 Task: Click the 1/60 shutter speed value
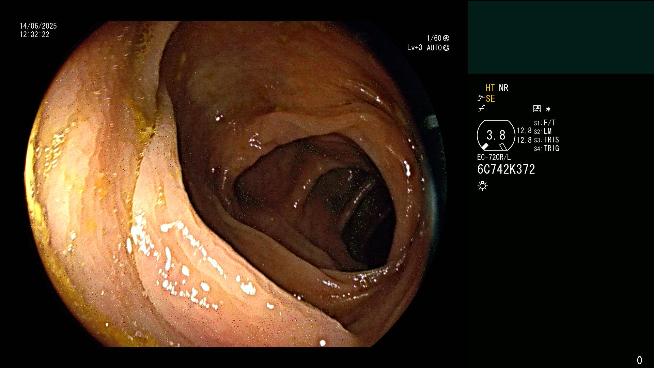pos(434,38)
